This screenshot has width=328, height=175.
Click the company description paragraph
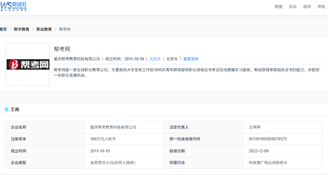tap(187, 72)
